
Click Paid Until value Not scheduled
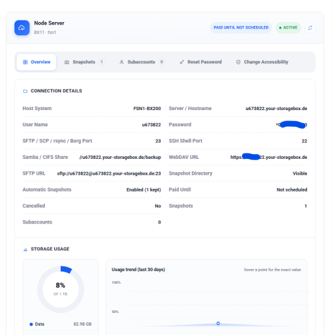(292, 190)
